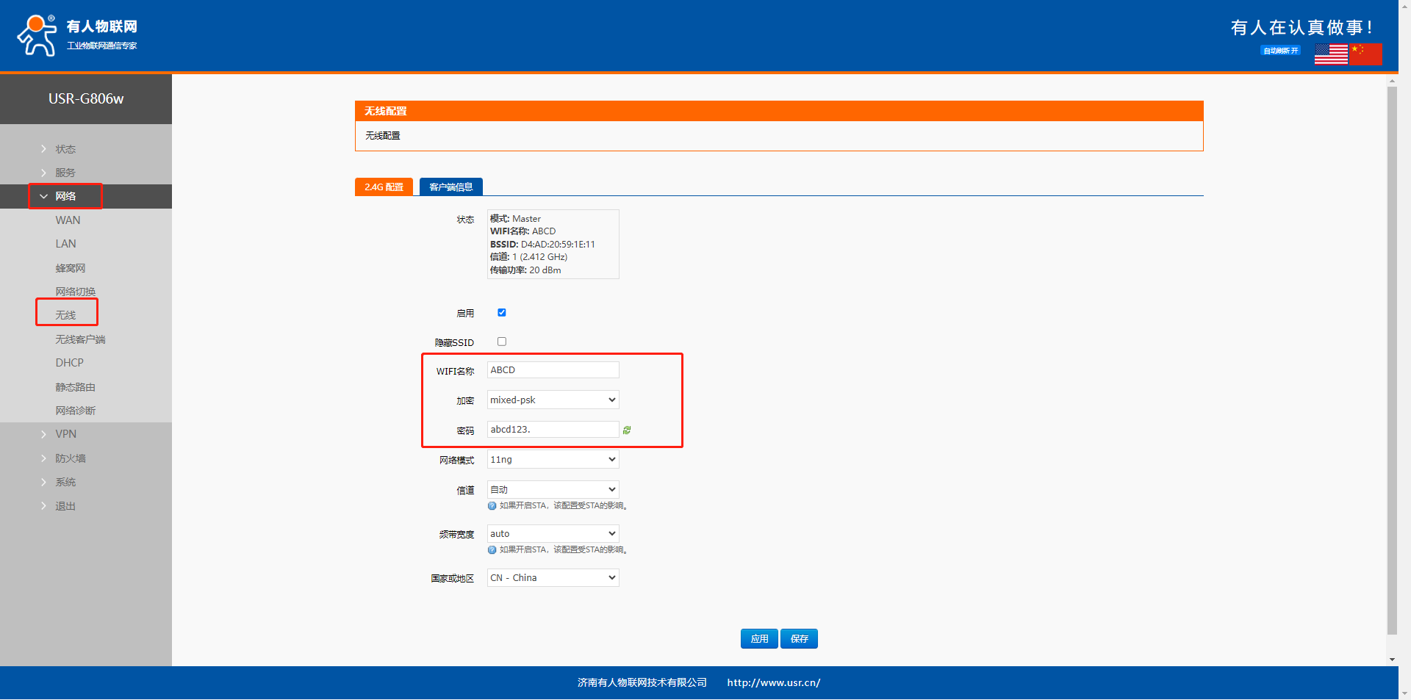This screenshot has width=1411, height=700.
Task: Open the 国家或地区 CN - China dropdown
Action: click(553, 578)
